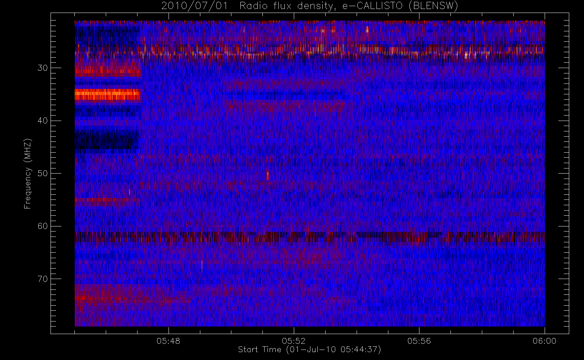This screenshot has width=584, height=360.
Task: Click the 70 frequency tick label
Action: [x=43, y=279]
